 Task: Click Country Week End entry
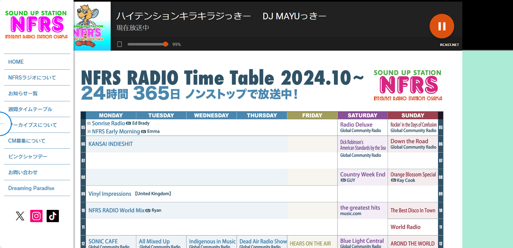[x=363, y=177]
